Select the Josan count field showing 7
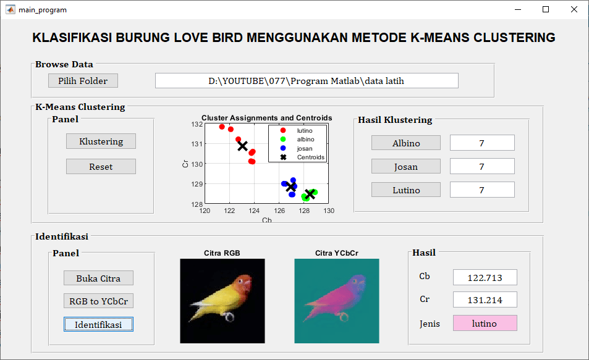 tap(482, 165)
